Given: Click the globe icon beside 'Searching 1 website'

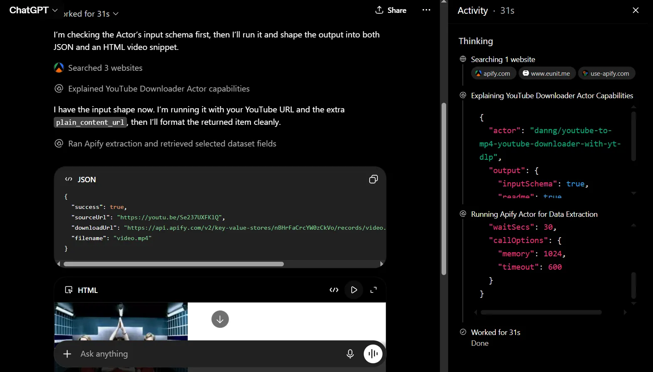Looking at the screenshot, I should pyautogui.click(x=463, y=59).
